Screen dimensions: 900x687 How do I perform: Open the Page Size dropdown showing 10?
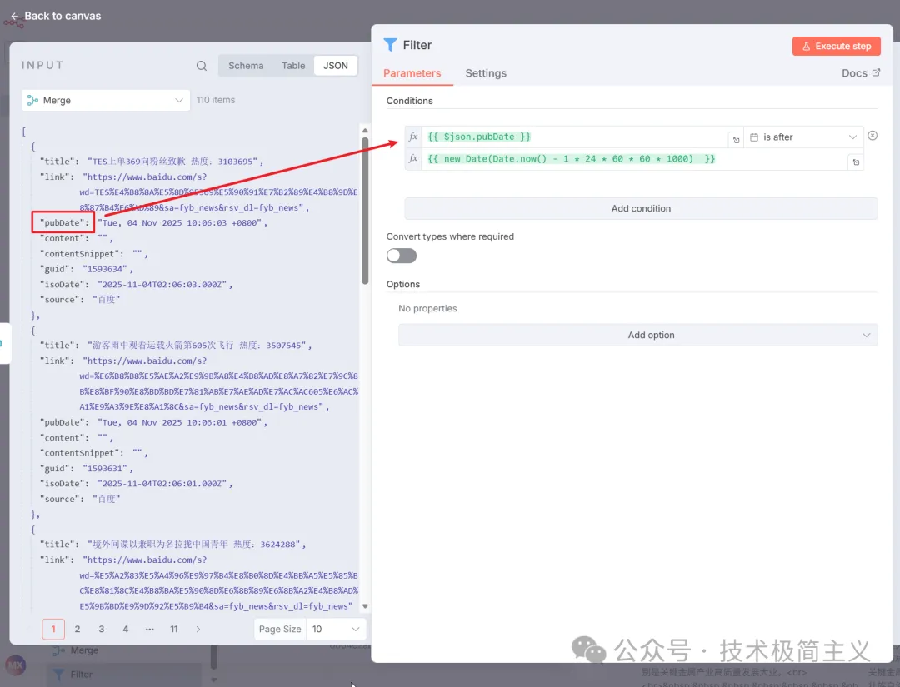pos(336,629)
